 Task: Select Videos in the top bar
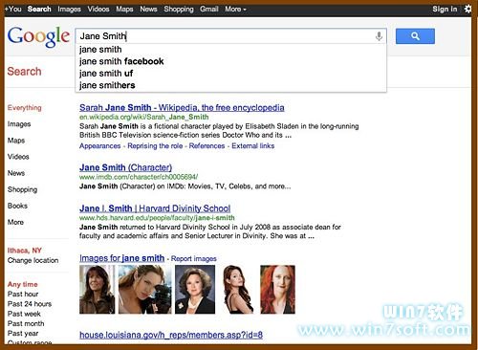pyautogui.click(x=98, y=9)
